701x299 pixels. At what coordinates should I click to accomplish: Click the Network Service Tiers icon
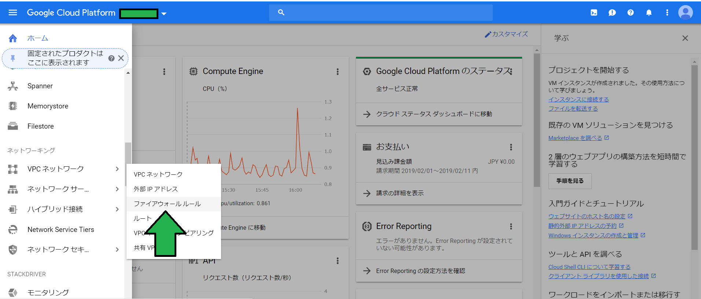pos(13,230)
